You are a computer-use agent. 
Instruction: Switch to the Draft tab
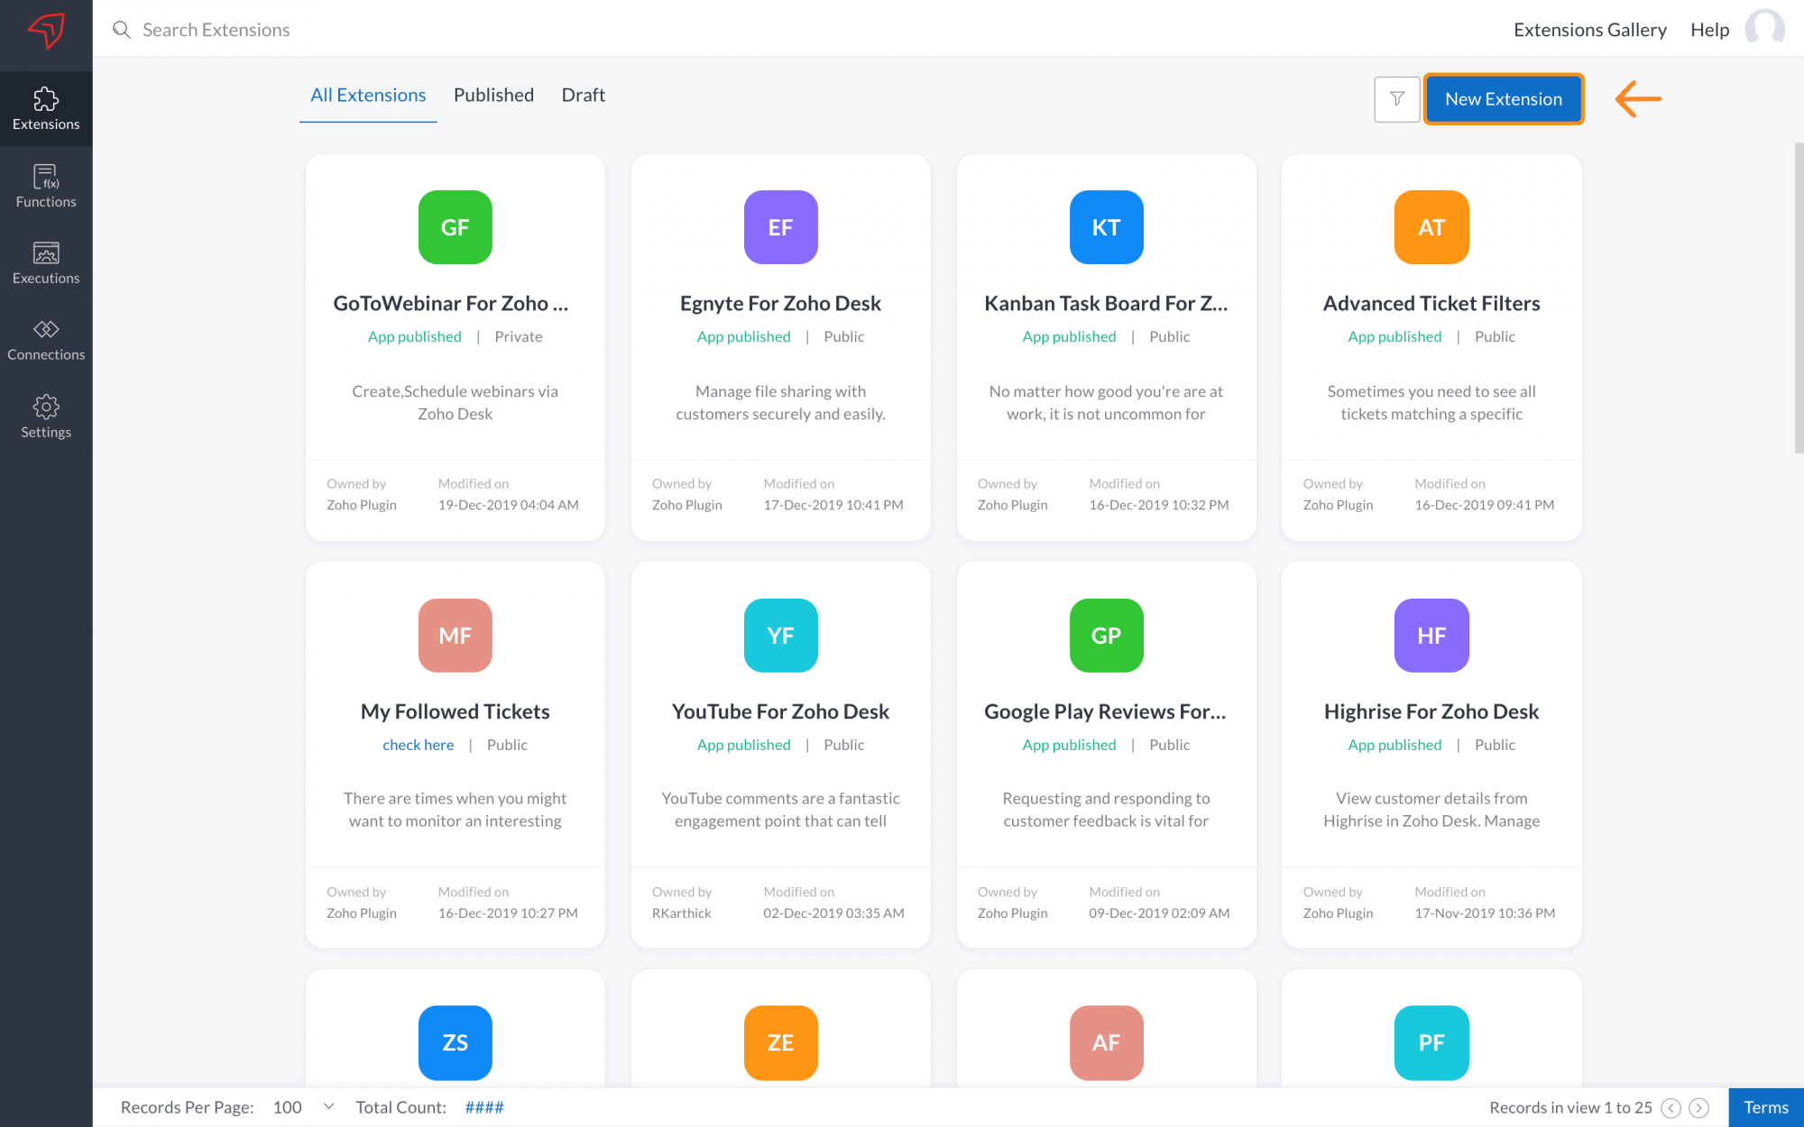(583, 95)
